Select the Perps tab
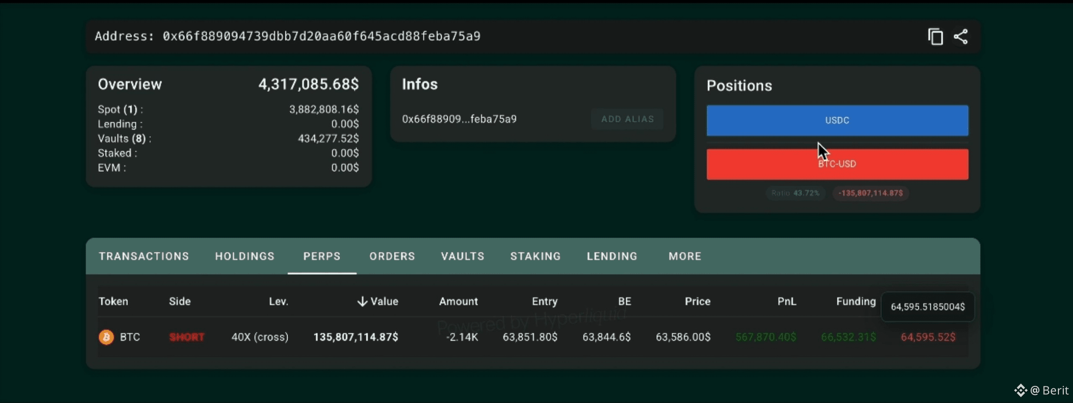This screenshot has width=1073, height=403. tap(322, 256)
